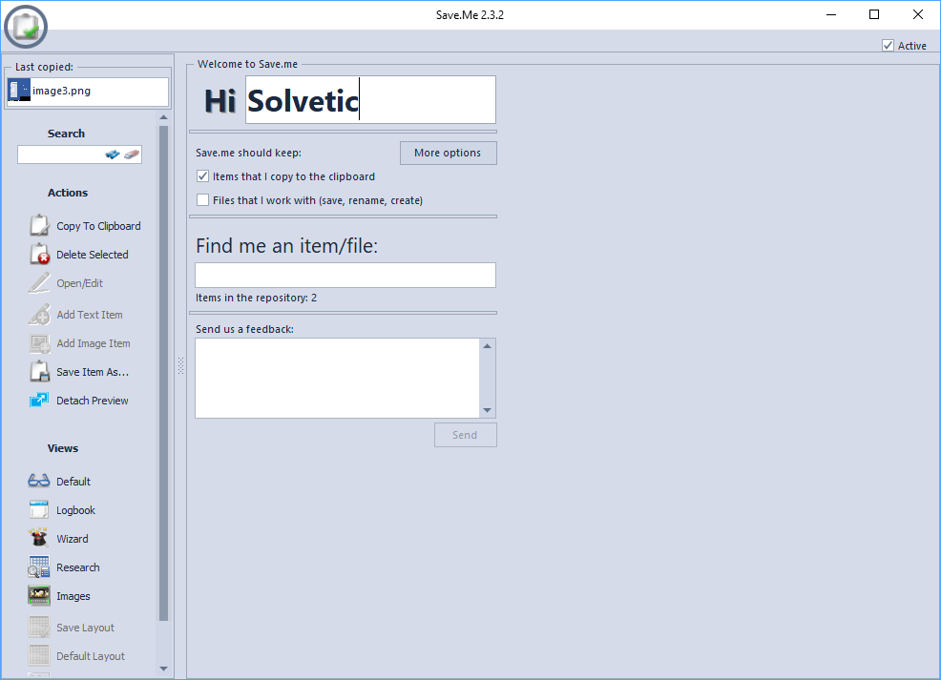This screenshot has height=680, width=941.
Task: Click image3.png filename text
Action: click(61, 91)
